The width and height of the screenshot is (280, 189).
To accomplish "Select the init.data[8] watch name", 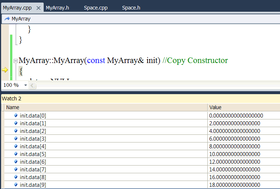I will click(x=33, y=177).
